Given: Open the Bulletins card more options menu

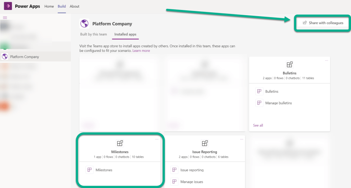Looking at the screenshot, I should (326, 60).
